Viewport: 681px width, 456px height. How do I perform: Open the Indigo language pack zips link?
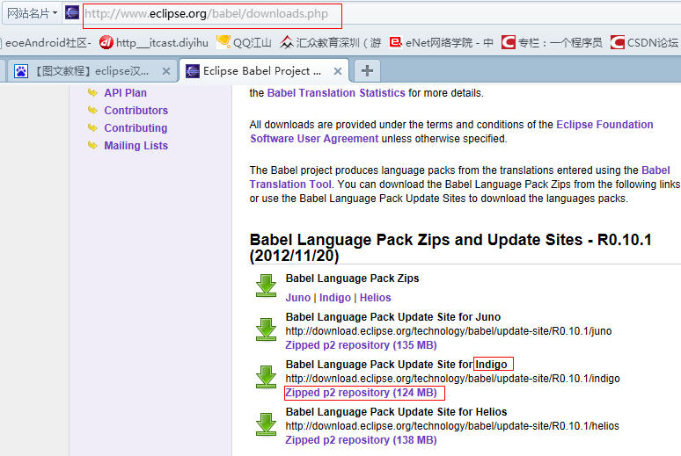(335, 298)
